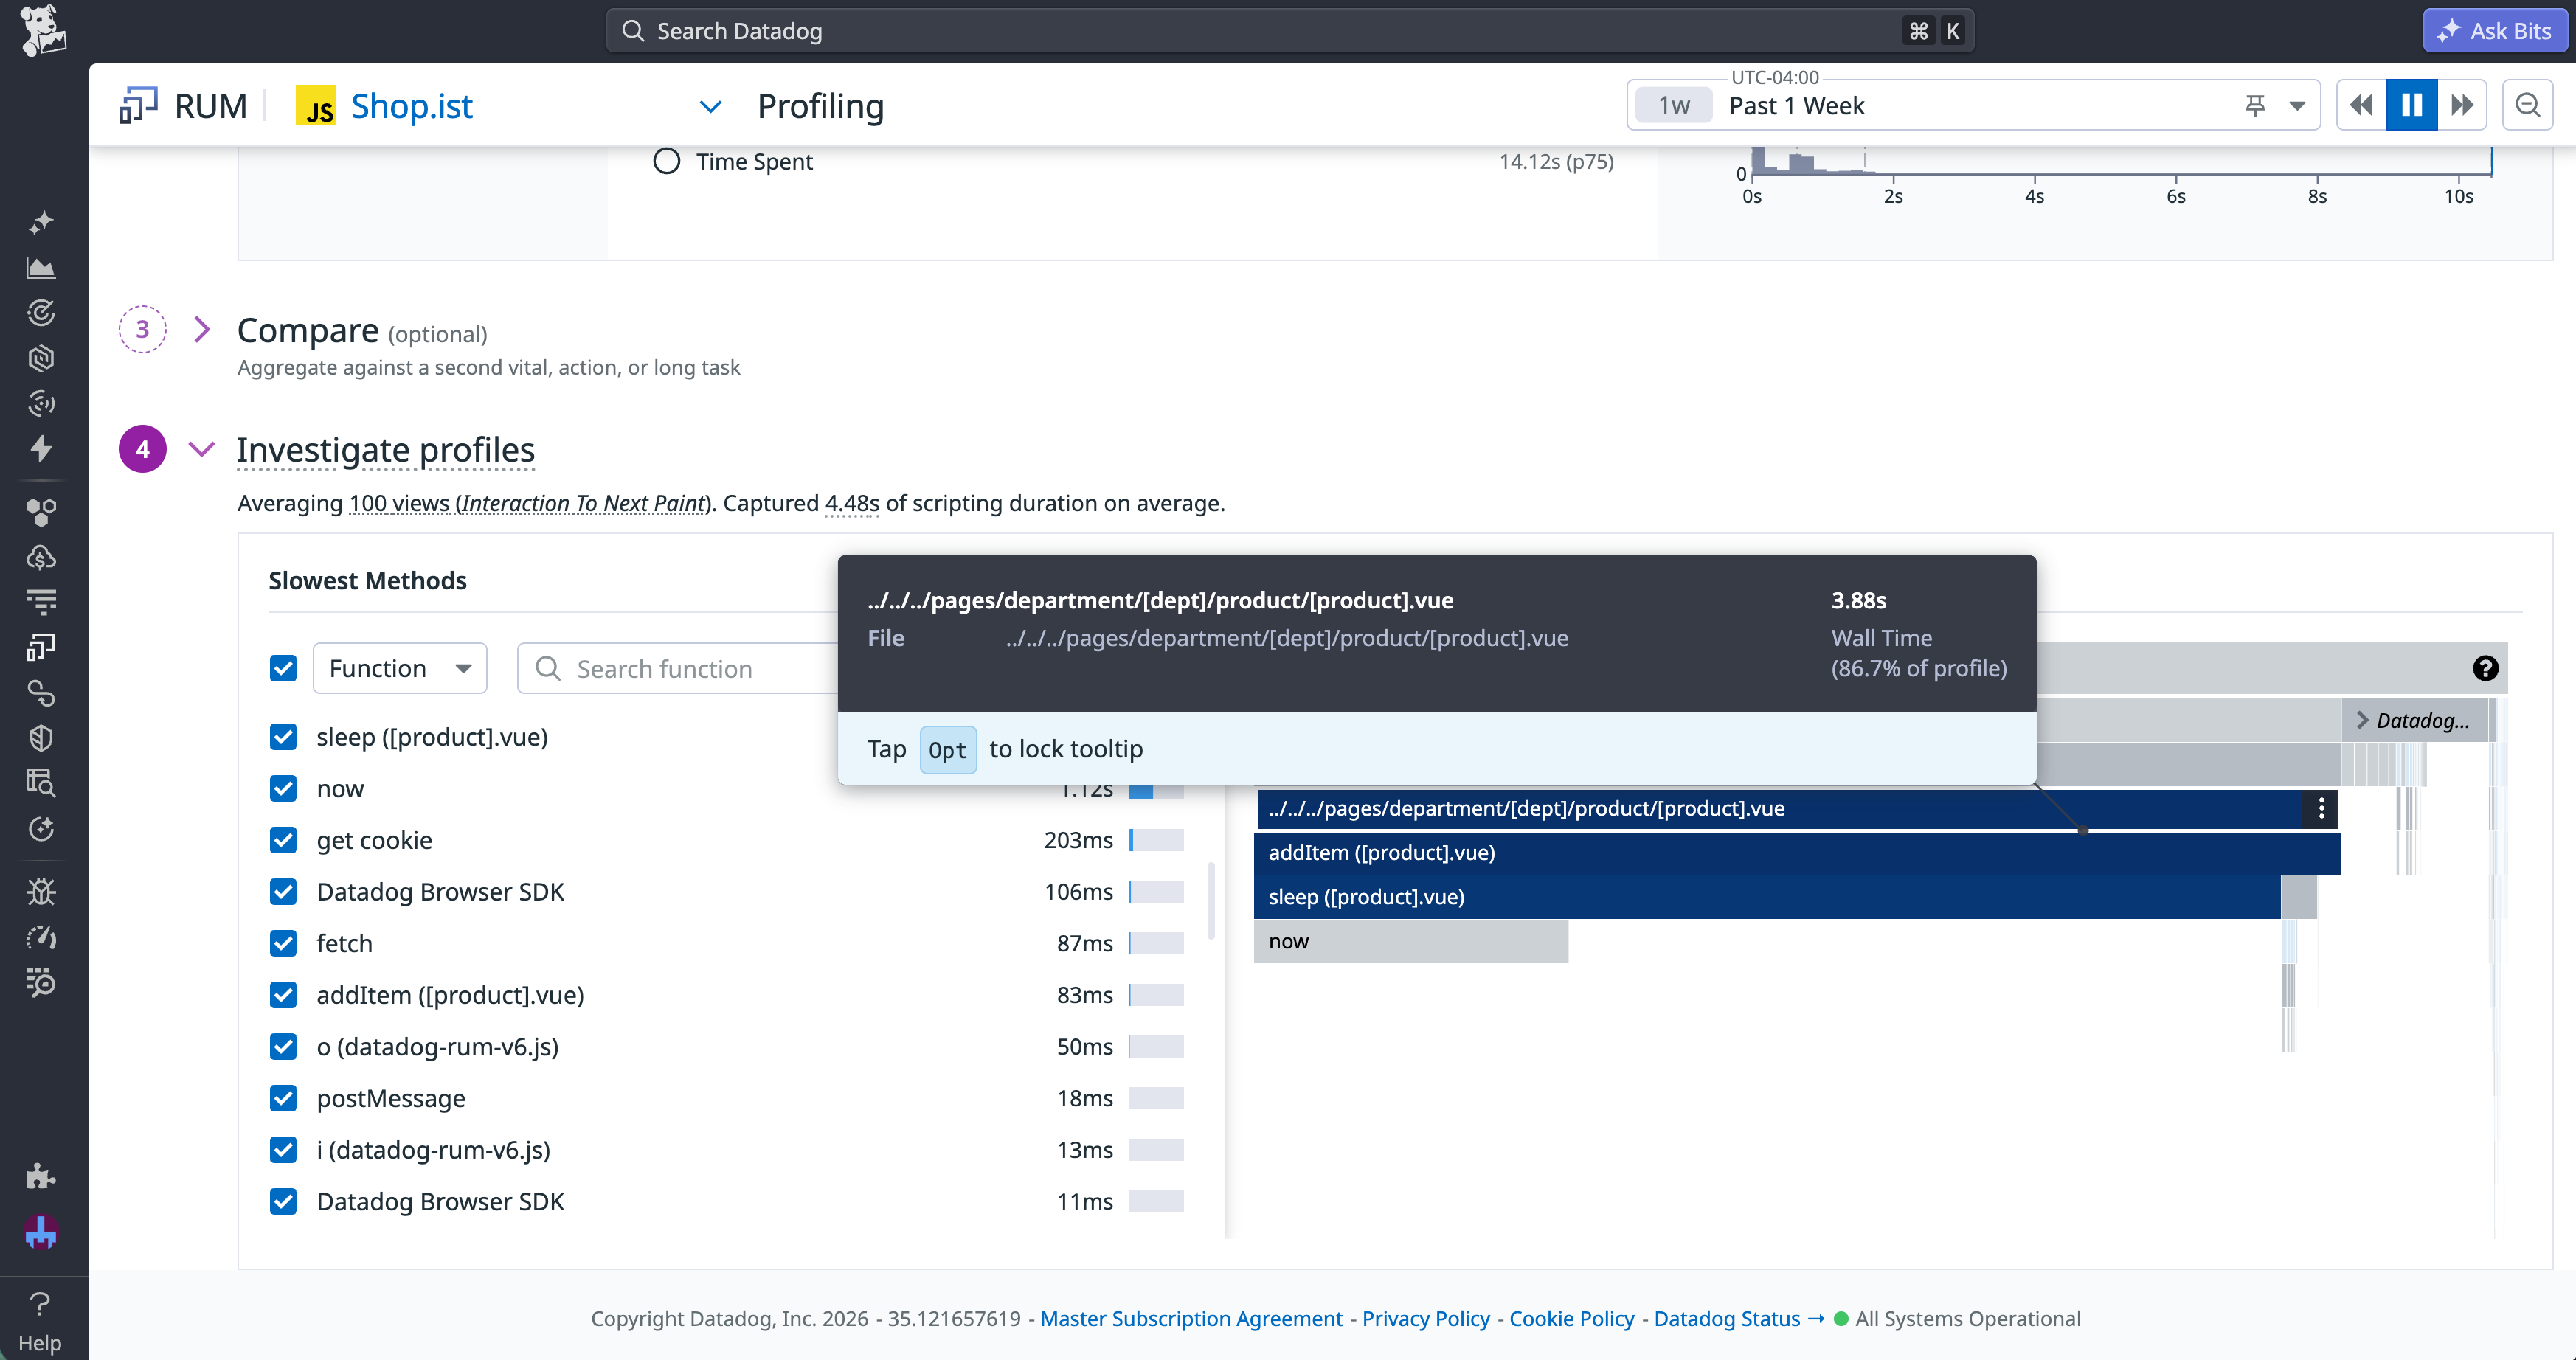Click the Ask Bits button
2576x1360 pixels.
(2495, 30)
